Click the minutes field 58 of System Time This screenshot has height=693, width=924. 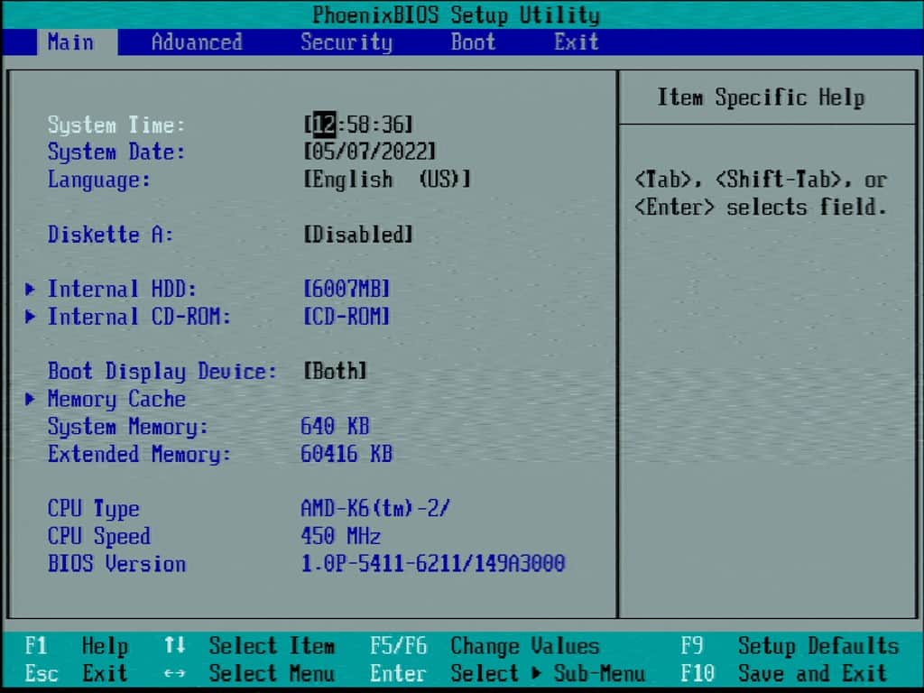tap(358, 125)
